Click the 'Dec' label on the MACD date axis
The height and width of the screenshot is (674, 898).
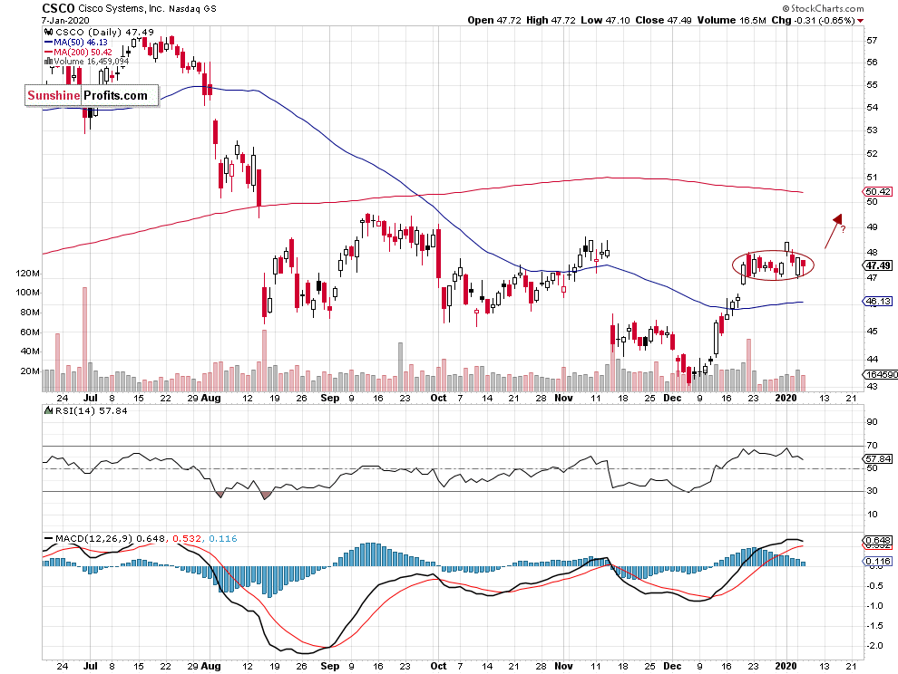[x=672, y=666]
